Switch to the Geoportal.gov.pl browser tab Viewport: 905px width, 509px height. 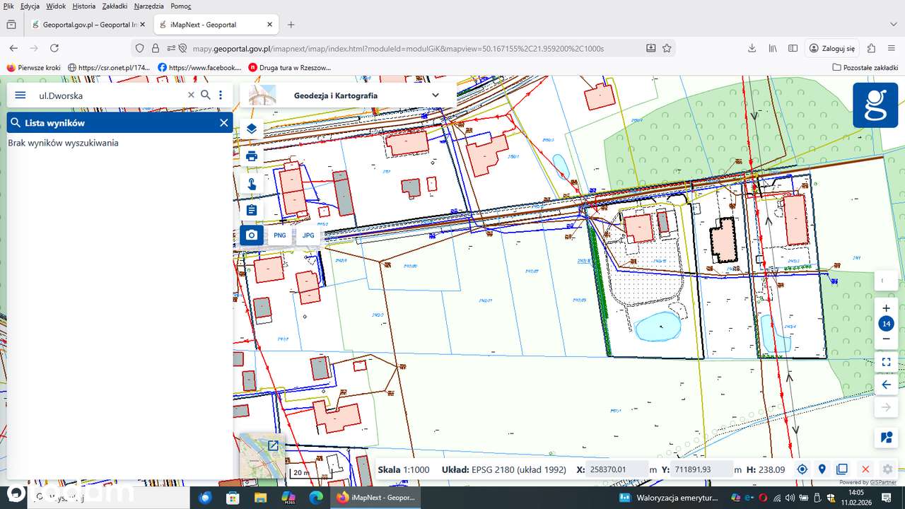(85, 25)
